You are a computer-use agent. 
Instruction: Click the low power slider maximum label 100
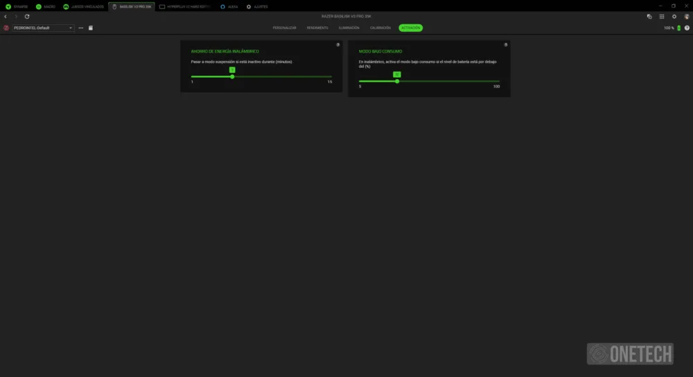tap(496, 87)
